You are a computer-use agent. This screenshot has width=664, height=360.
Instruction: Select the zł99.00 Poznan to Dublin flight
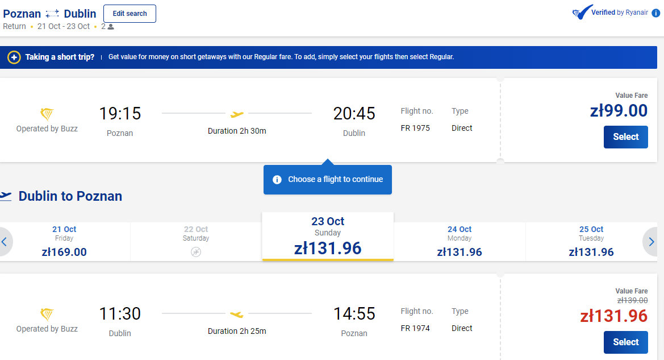625,137
